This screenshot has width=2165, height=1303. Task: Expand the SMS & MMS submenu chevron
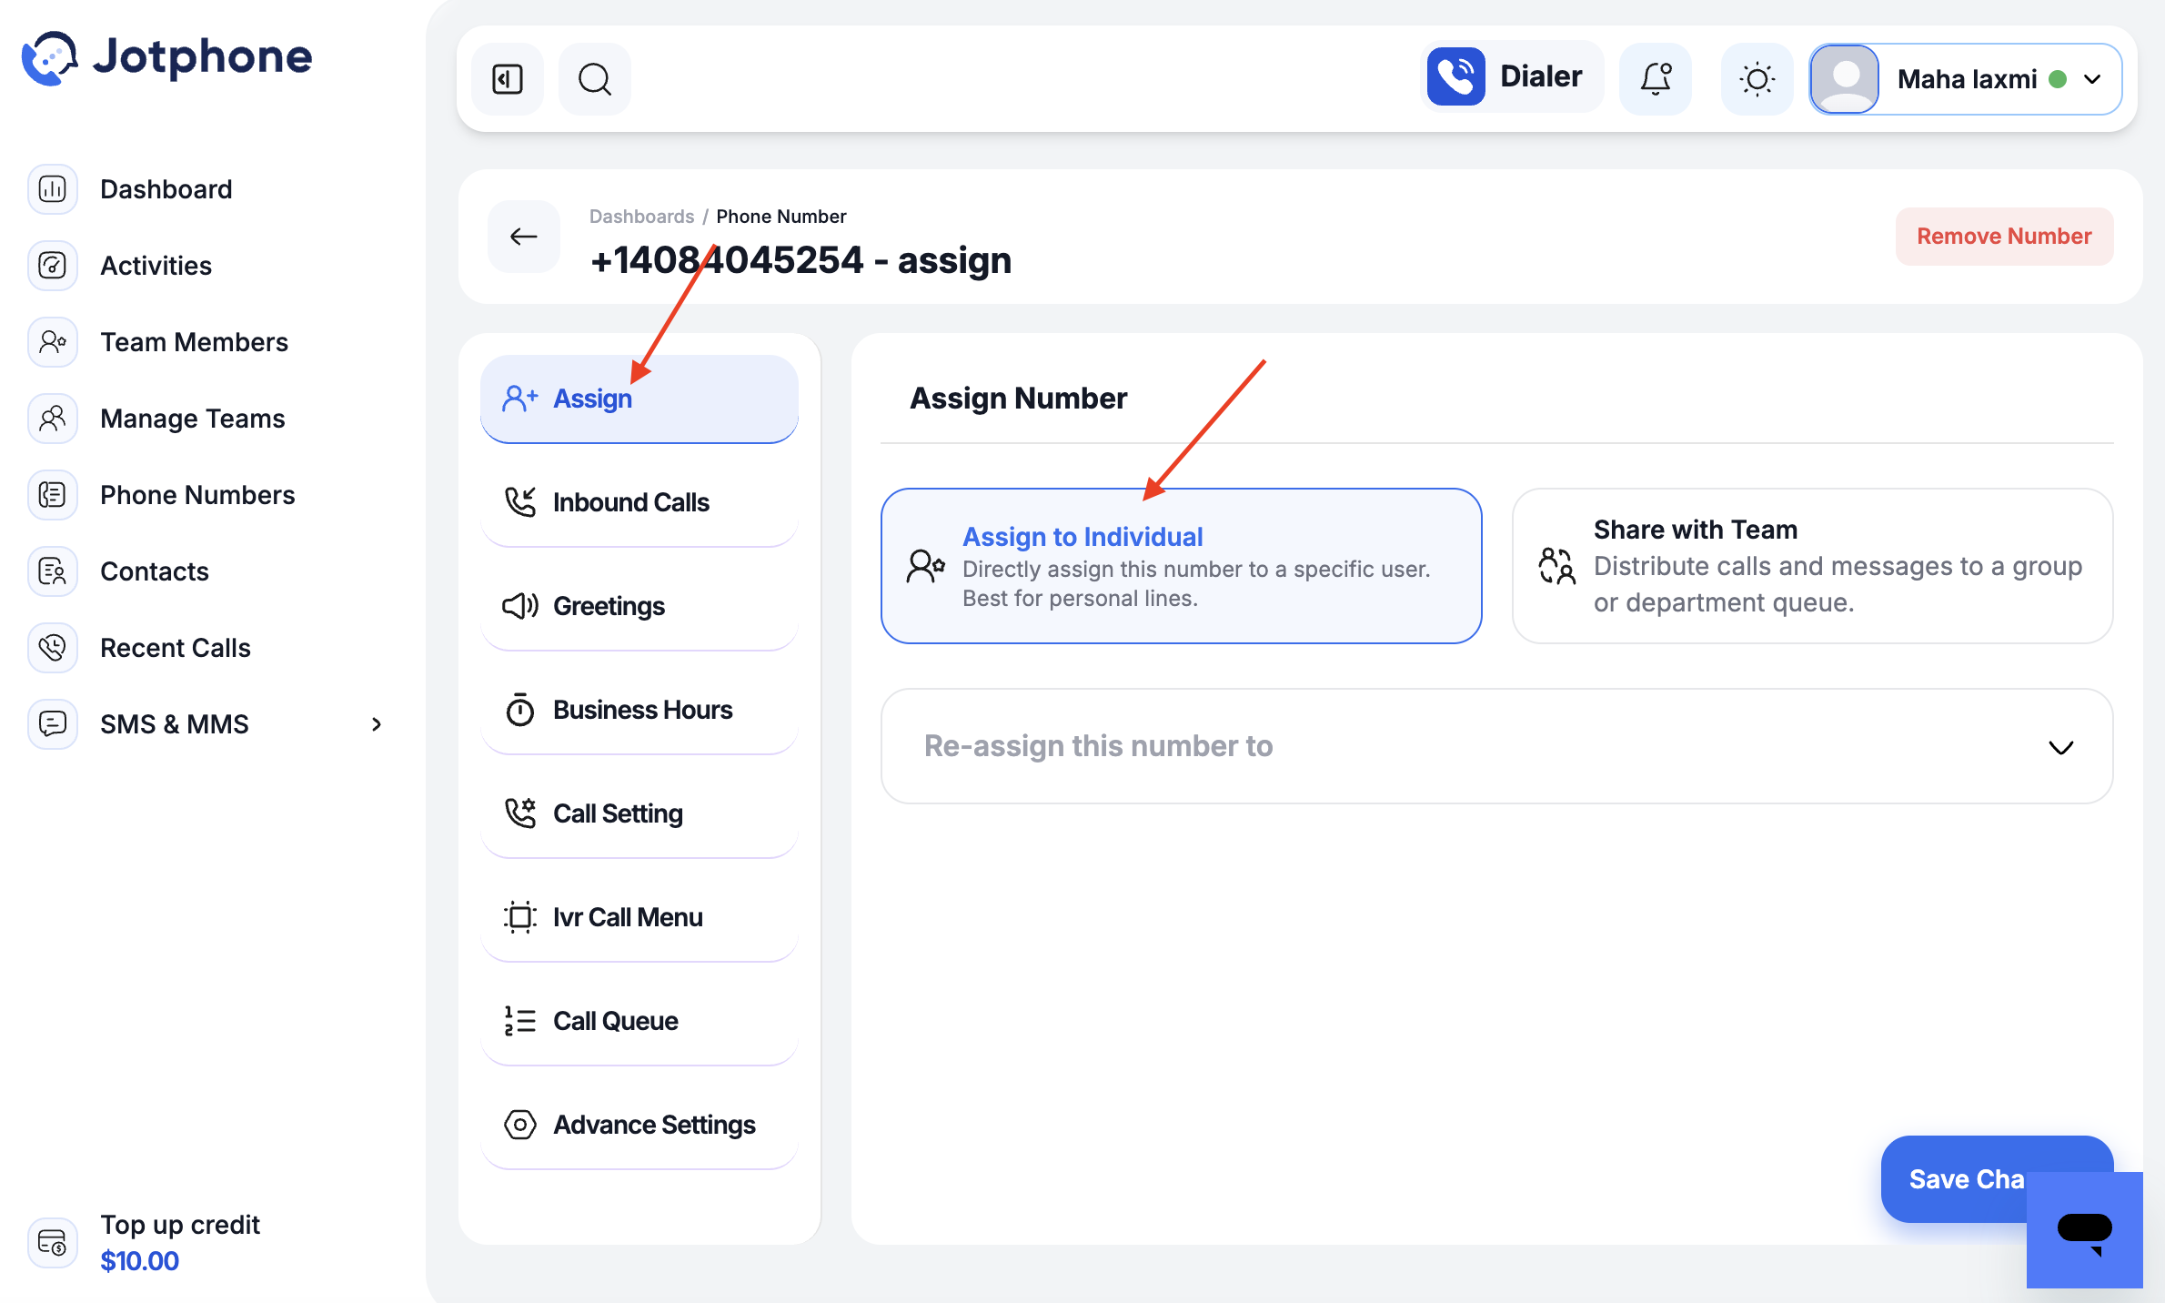coord(377,724)
